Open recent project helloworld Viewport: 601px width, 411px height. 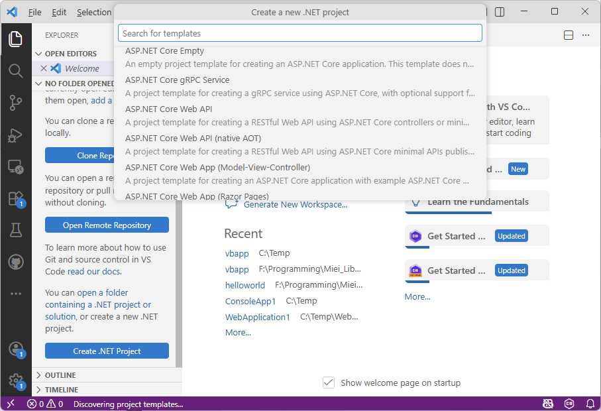point(245,285)
